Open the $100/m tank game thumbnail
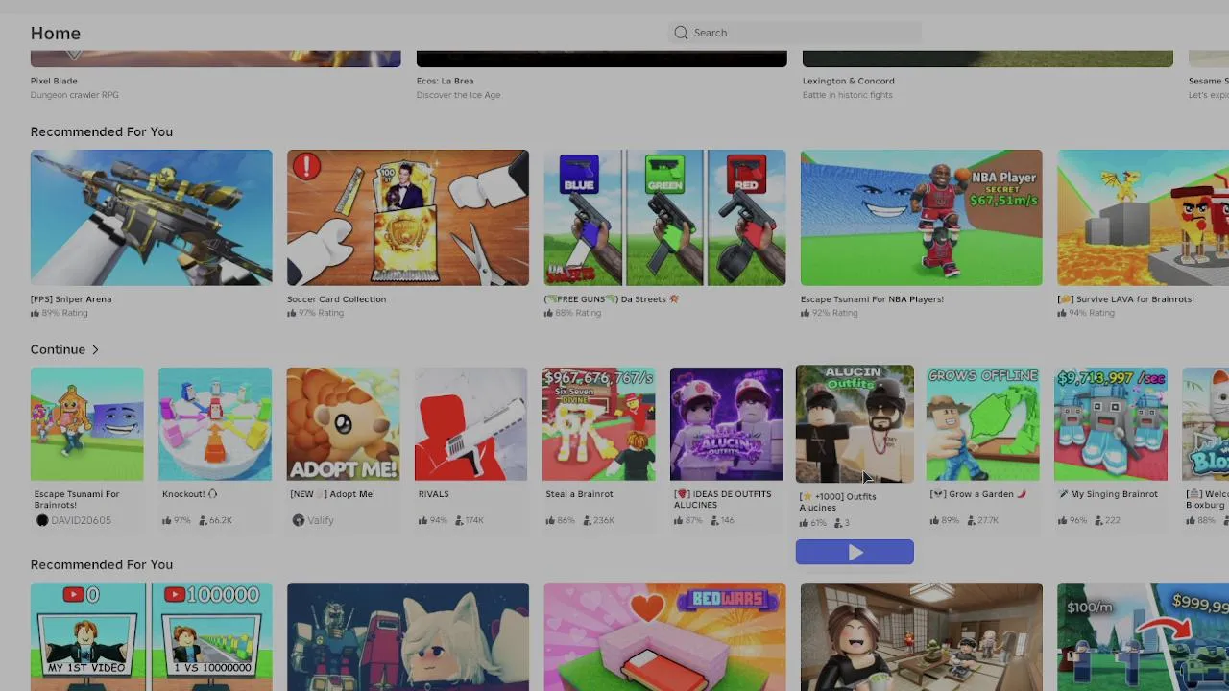The height and width of the screenshot is (691, 1229). click(x=1143, y=636)
